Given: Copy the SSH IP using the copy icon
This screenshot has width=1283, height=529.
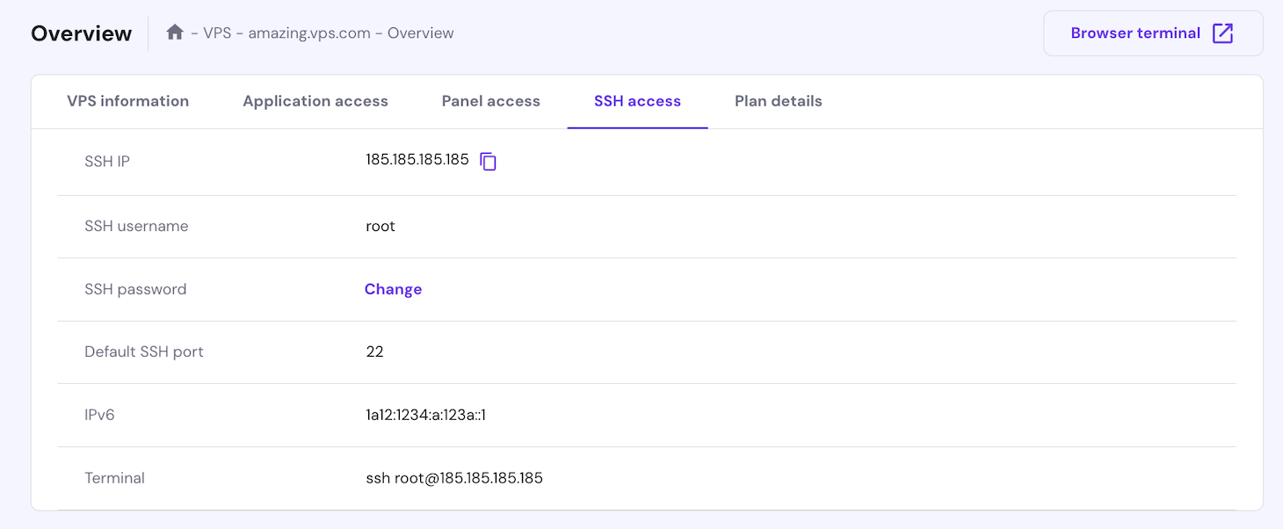Looking at the screenshot, I should click(489, 161).
